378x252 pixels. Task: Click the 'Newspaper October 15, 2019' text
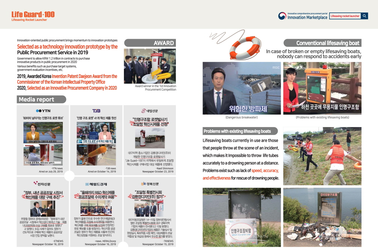click(x=158, y=244)
